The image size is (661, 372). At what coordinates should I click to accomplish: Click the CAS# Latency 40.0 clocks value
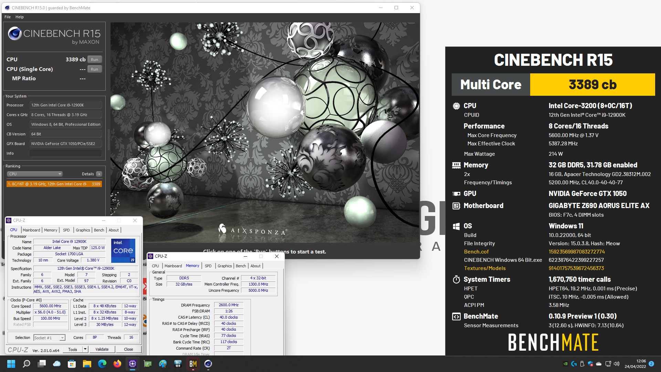click(229, 317)
